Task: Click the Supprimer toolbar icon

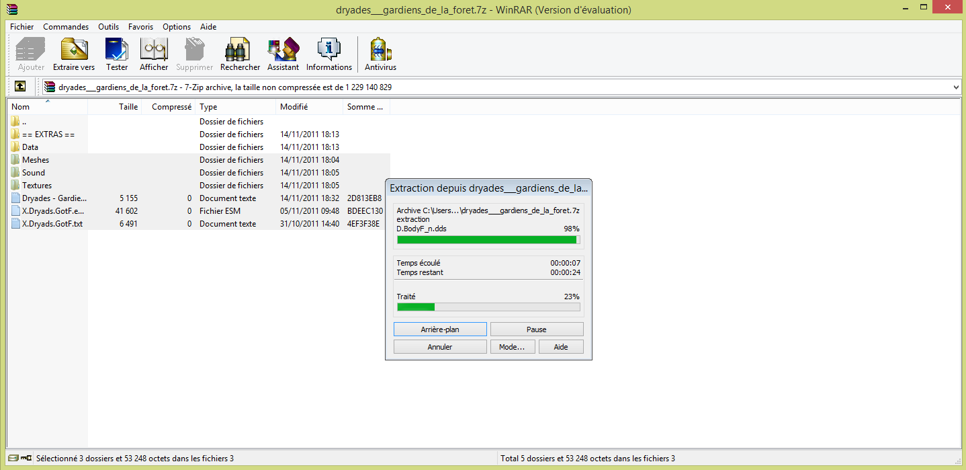Action: (x=194, y=49)
